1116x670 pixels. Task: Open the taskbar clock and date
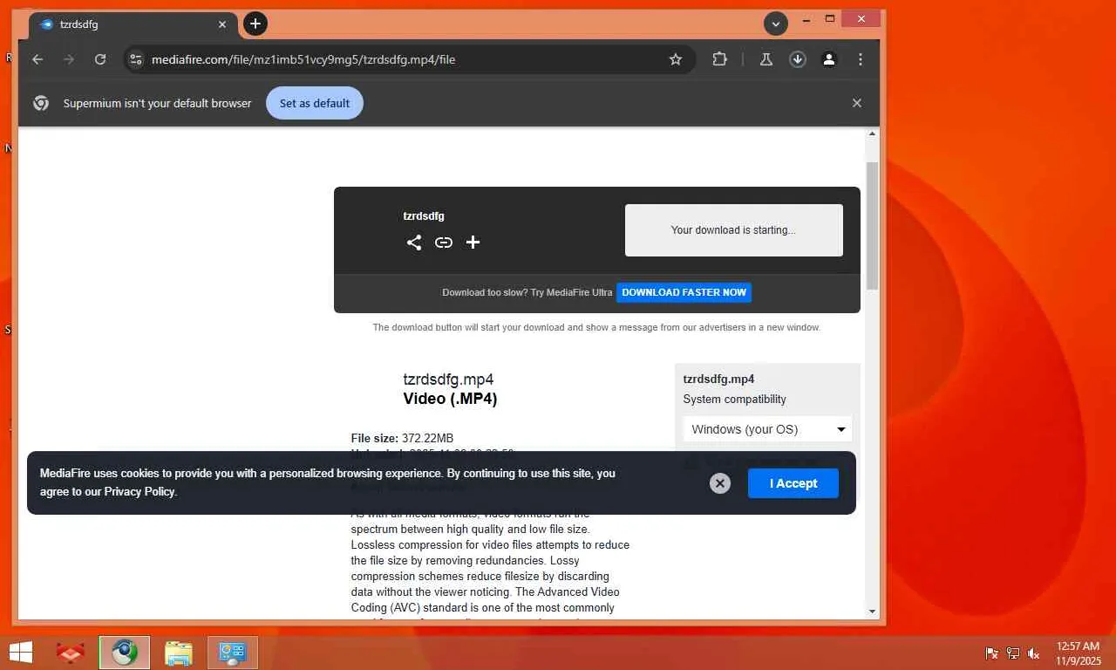point(1078,653)
